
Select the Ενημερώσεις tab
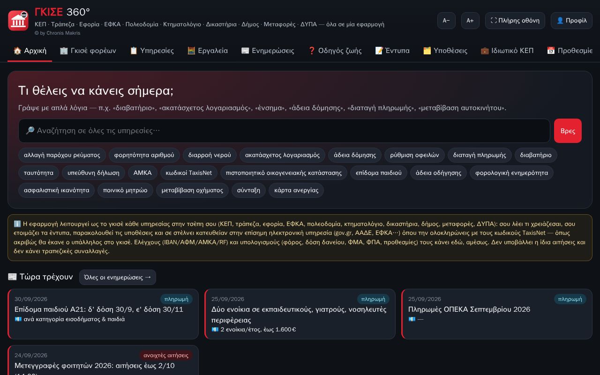click(x=268, y=51)
